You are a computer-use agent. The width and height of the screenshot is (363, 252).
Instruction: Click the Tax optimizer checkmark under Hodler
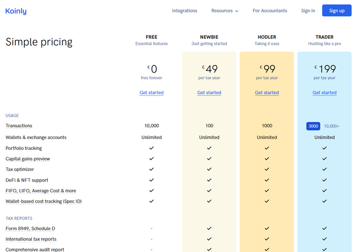[x=267, y=169]
